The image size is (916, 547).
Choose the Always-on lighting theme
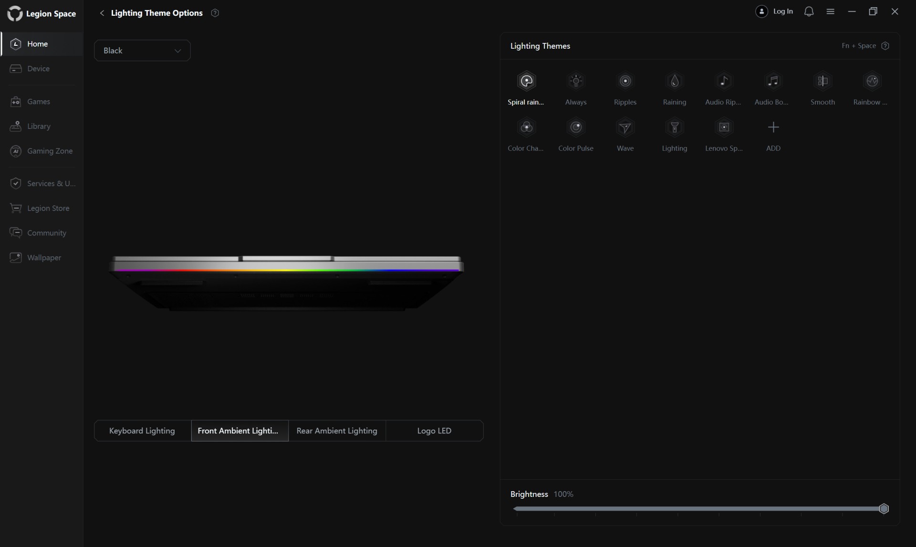[576, 81]
